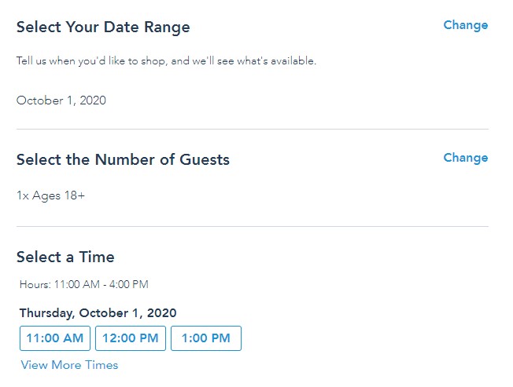Choose the latest shown time button
This screenshot has width=513, height=387.
click(205, 338)
